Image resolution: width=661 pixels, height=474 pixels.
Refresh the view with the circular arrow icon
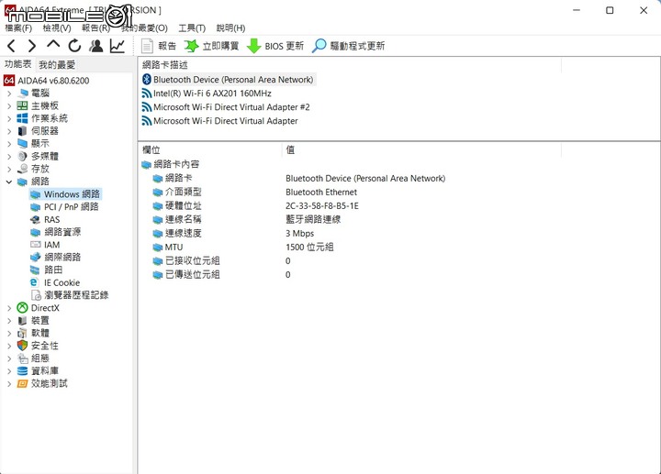click(x=74, y=46)
